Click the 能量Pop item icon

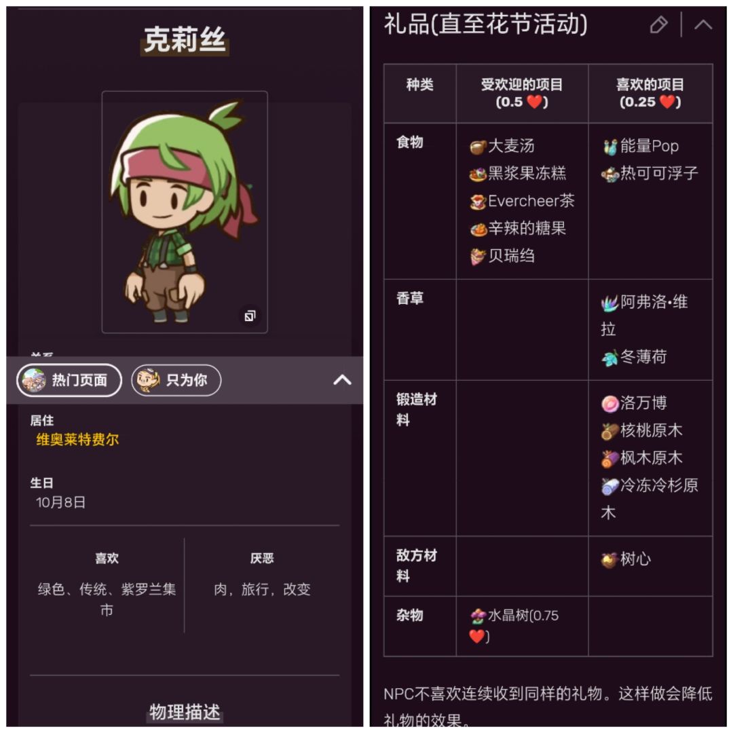[x=610, y=147]
